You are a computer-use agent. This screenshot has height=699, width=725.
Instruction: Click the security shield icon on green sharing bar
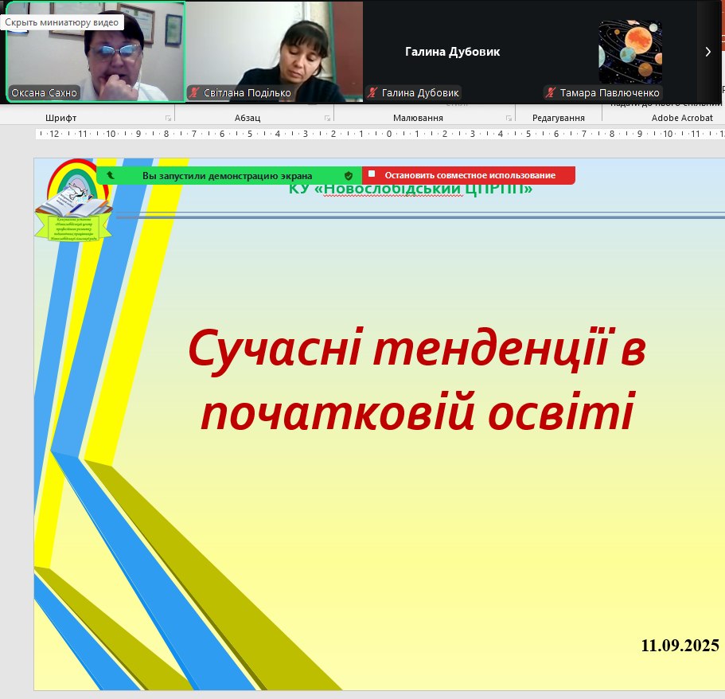pyautogui.click(x=349, y=175)
